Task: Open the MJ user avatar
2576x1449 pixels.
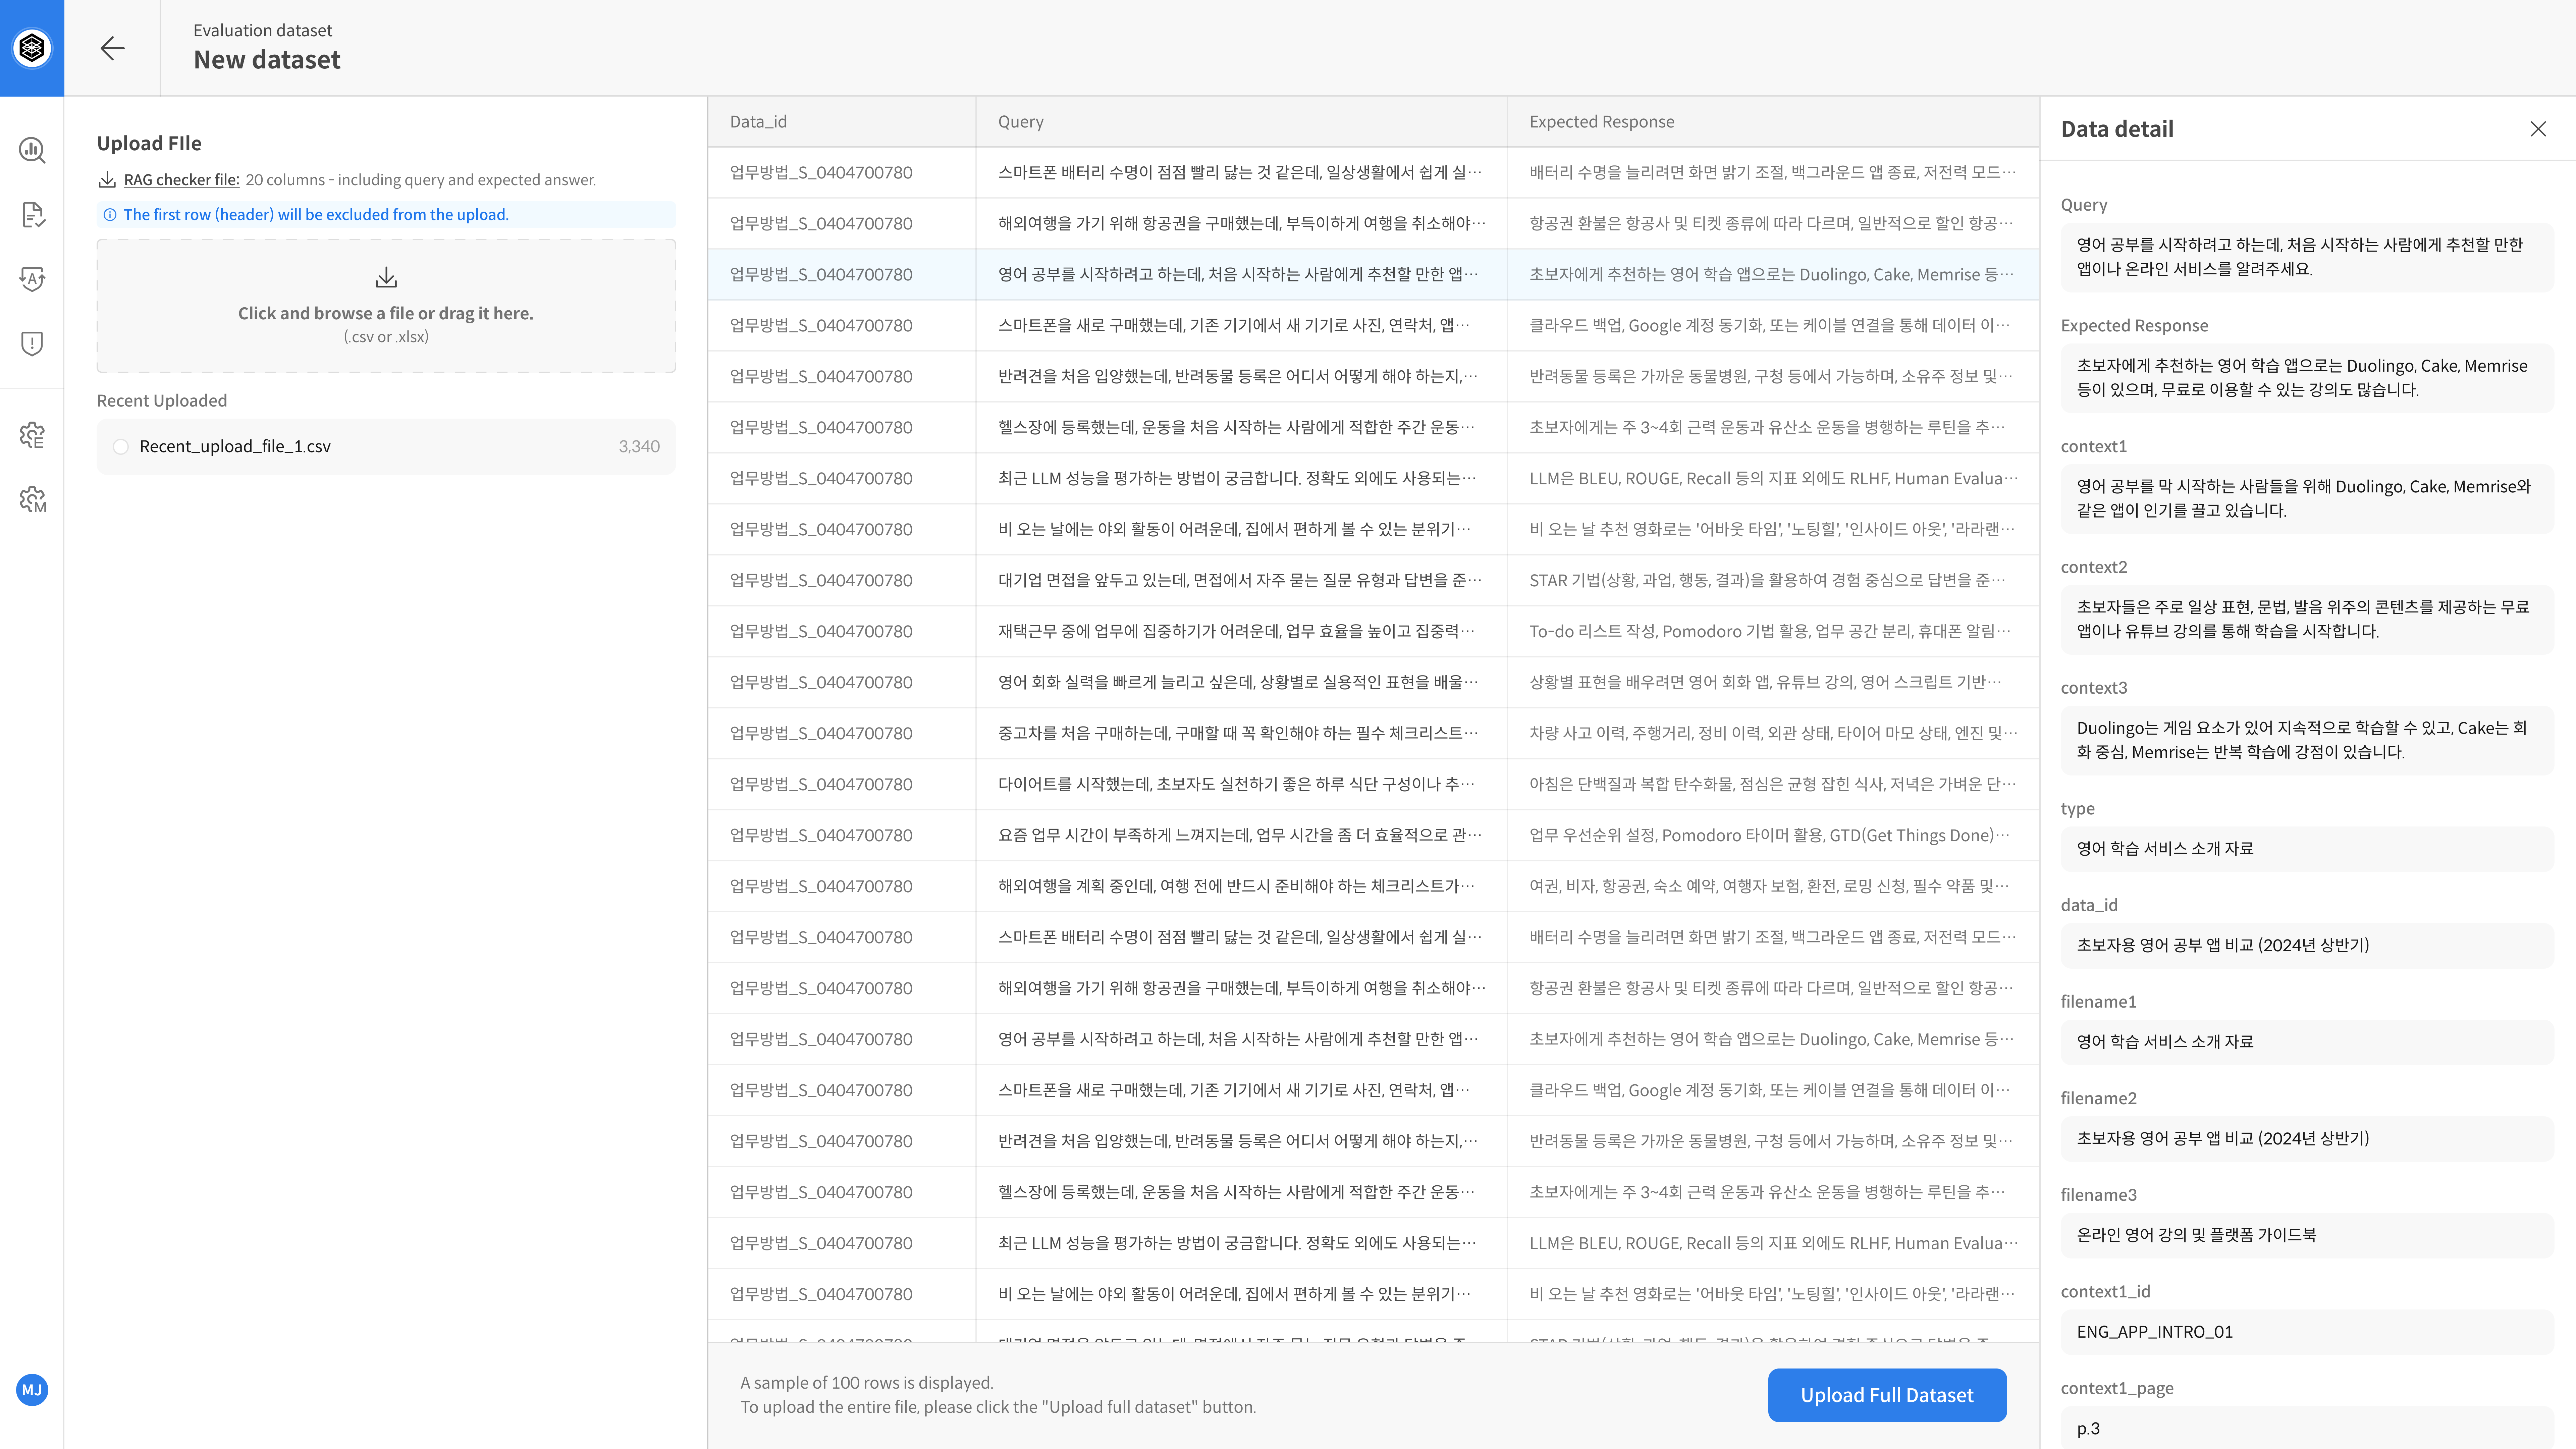Action: (x=32, y=1390)
